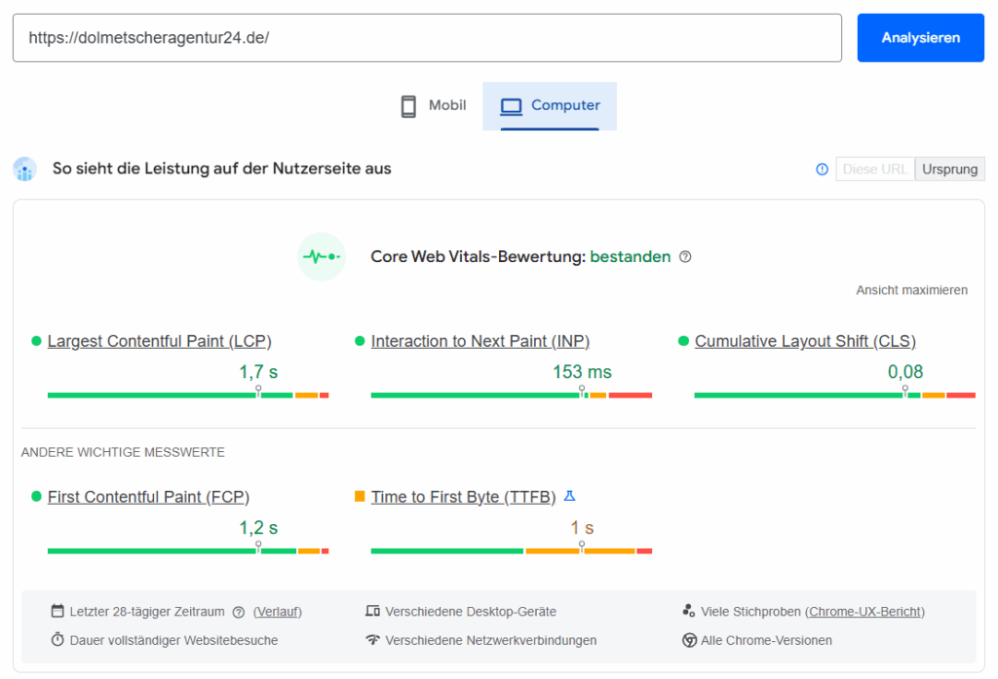Click the text Dauer vollständiger Websitebesuche
The width and height of the screenshot is (998, 679).
173,640
